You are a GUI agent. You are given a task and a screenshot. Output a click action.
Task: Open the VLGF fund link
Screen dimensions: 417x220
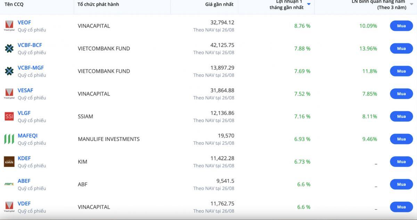24,113
